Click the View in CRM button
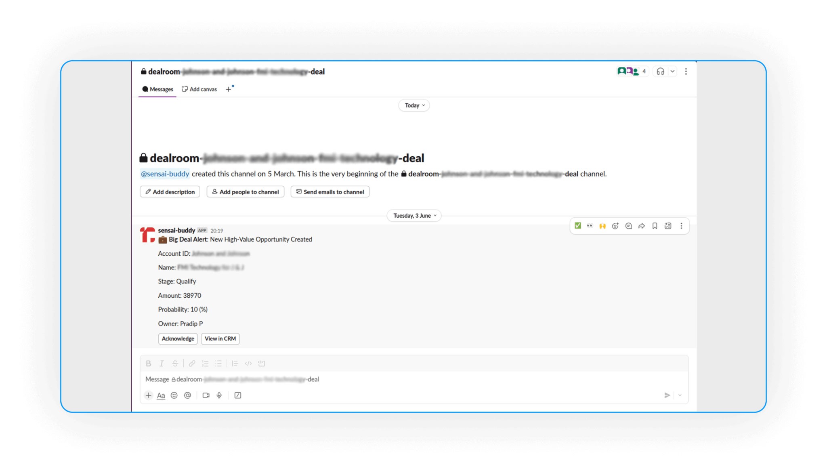827x473 pixels. [220, 338]
